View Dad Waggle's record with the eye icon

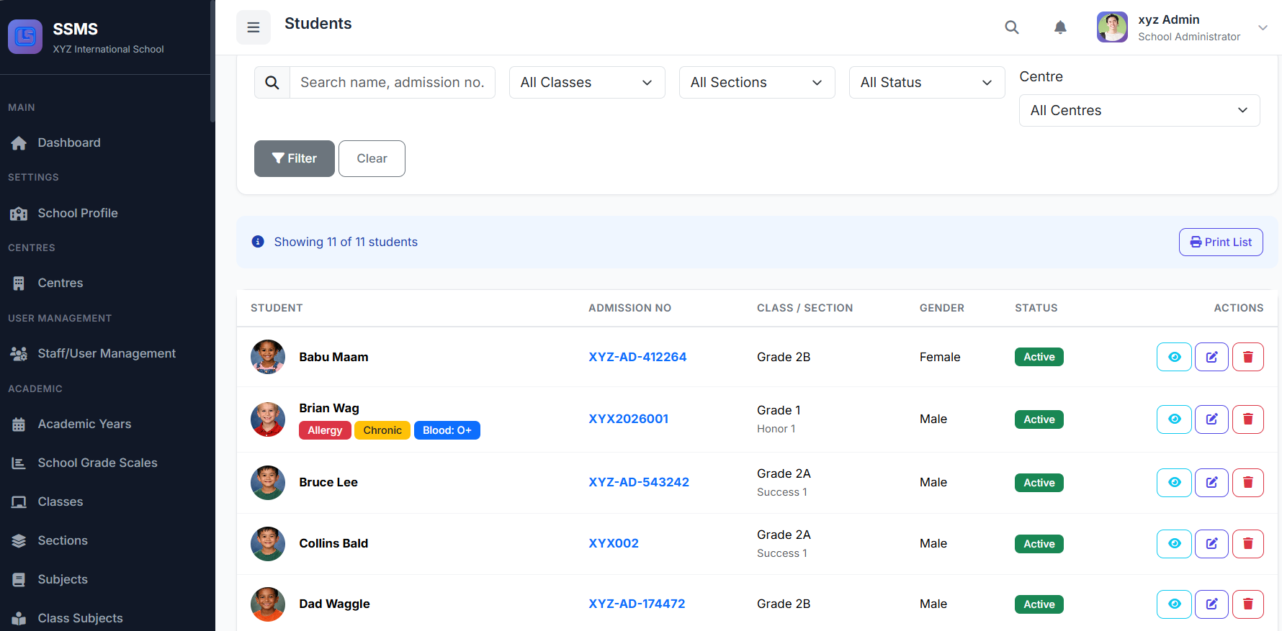point(1174,604)
